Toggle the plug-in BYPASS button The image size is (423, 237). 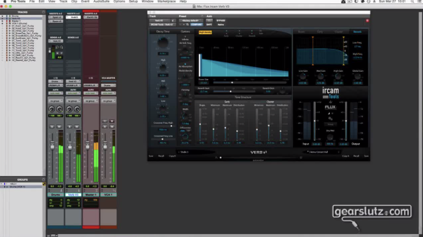coord(220,20)
